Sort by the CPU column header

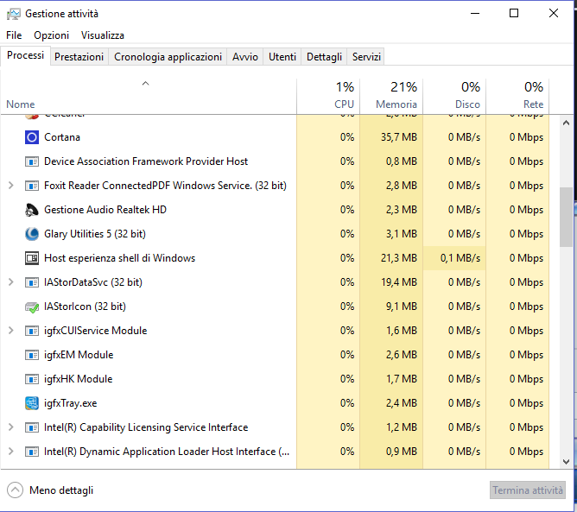(x=328, y=97)
